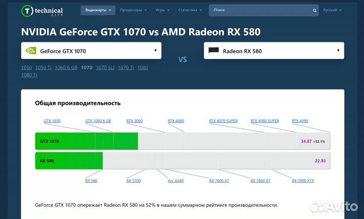Click the RX 5700 chart link
This screenshot has height=219, width=364.
tap(133, 181)
